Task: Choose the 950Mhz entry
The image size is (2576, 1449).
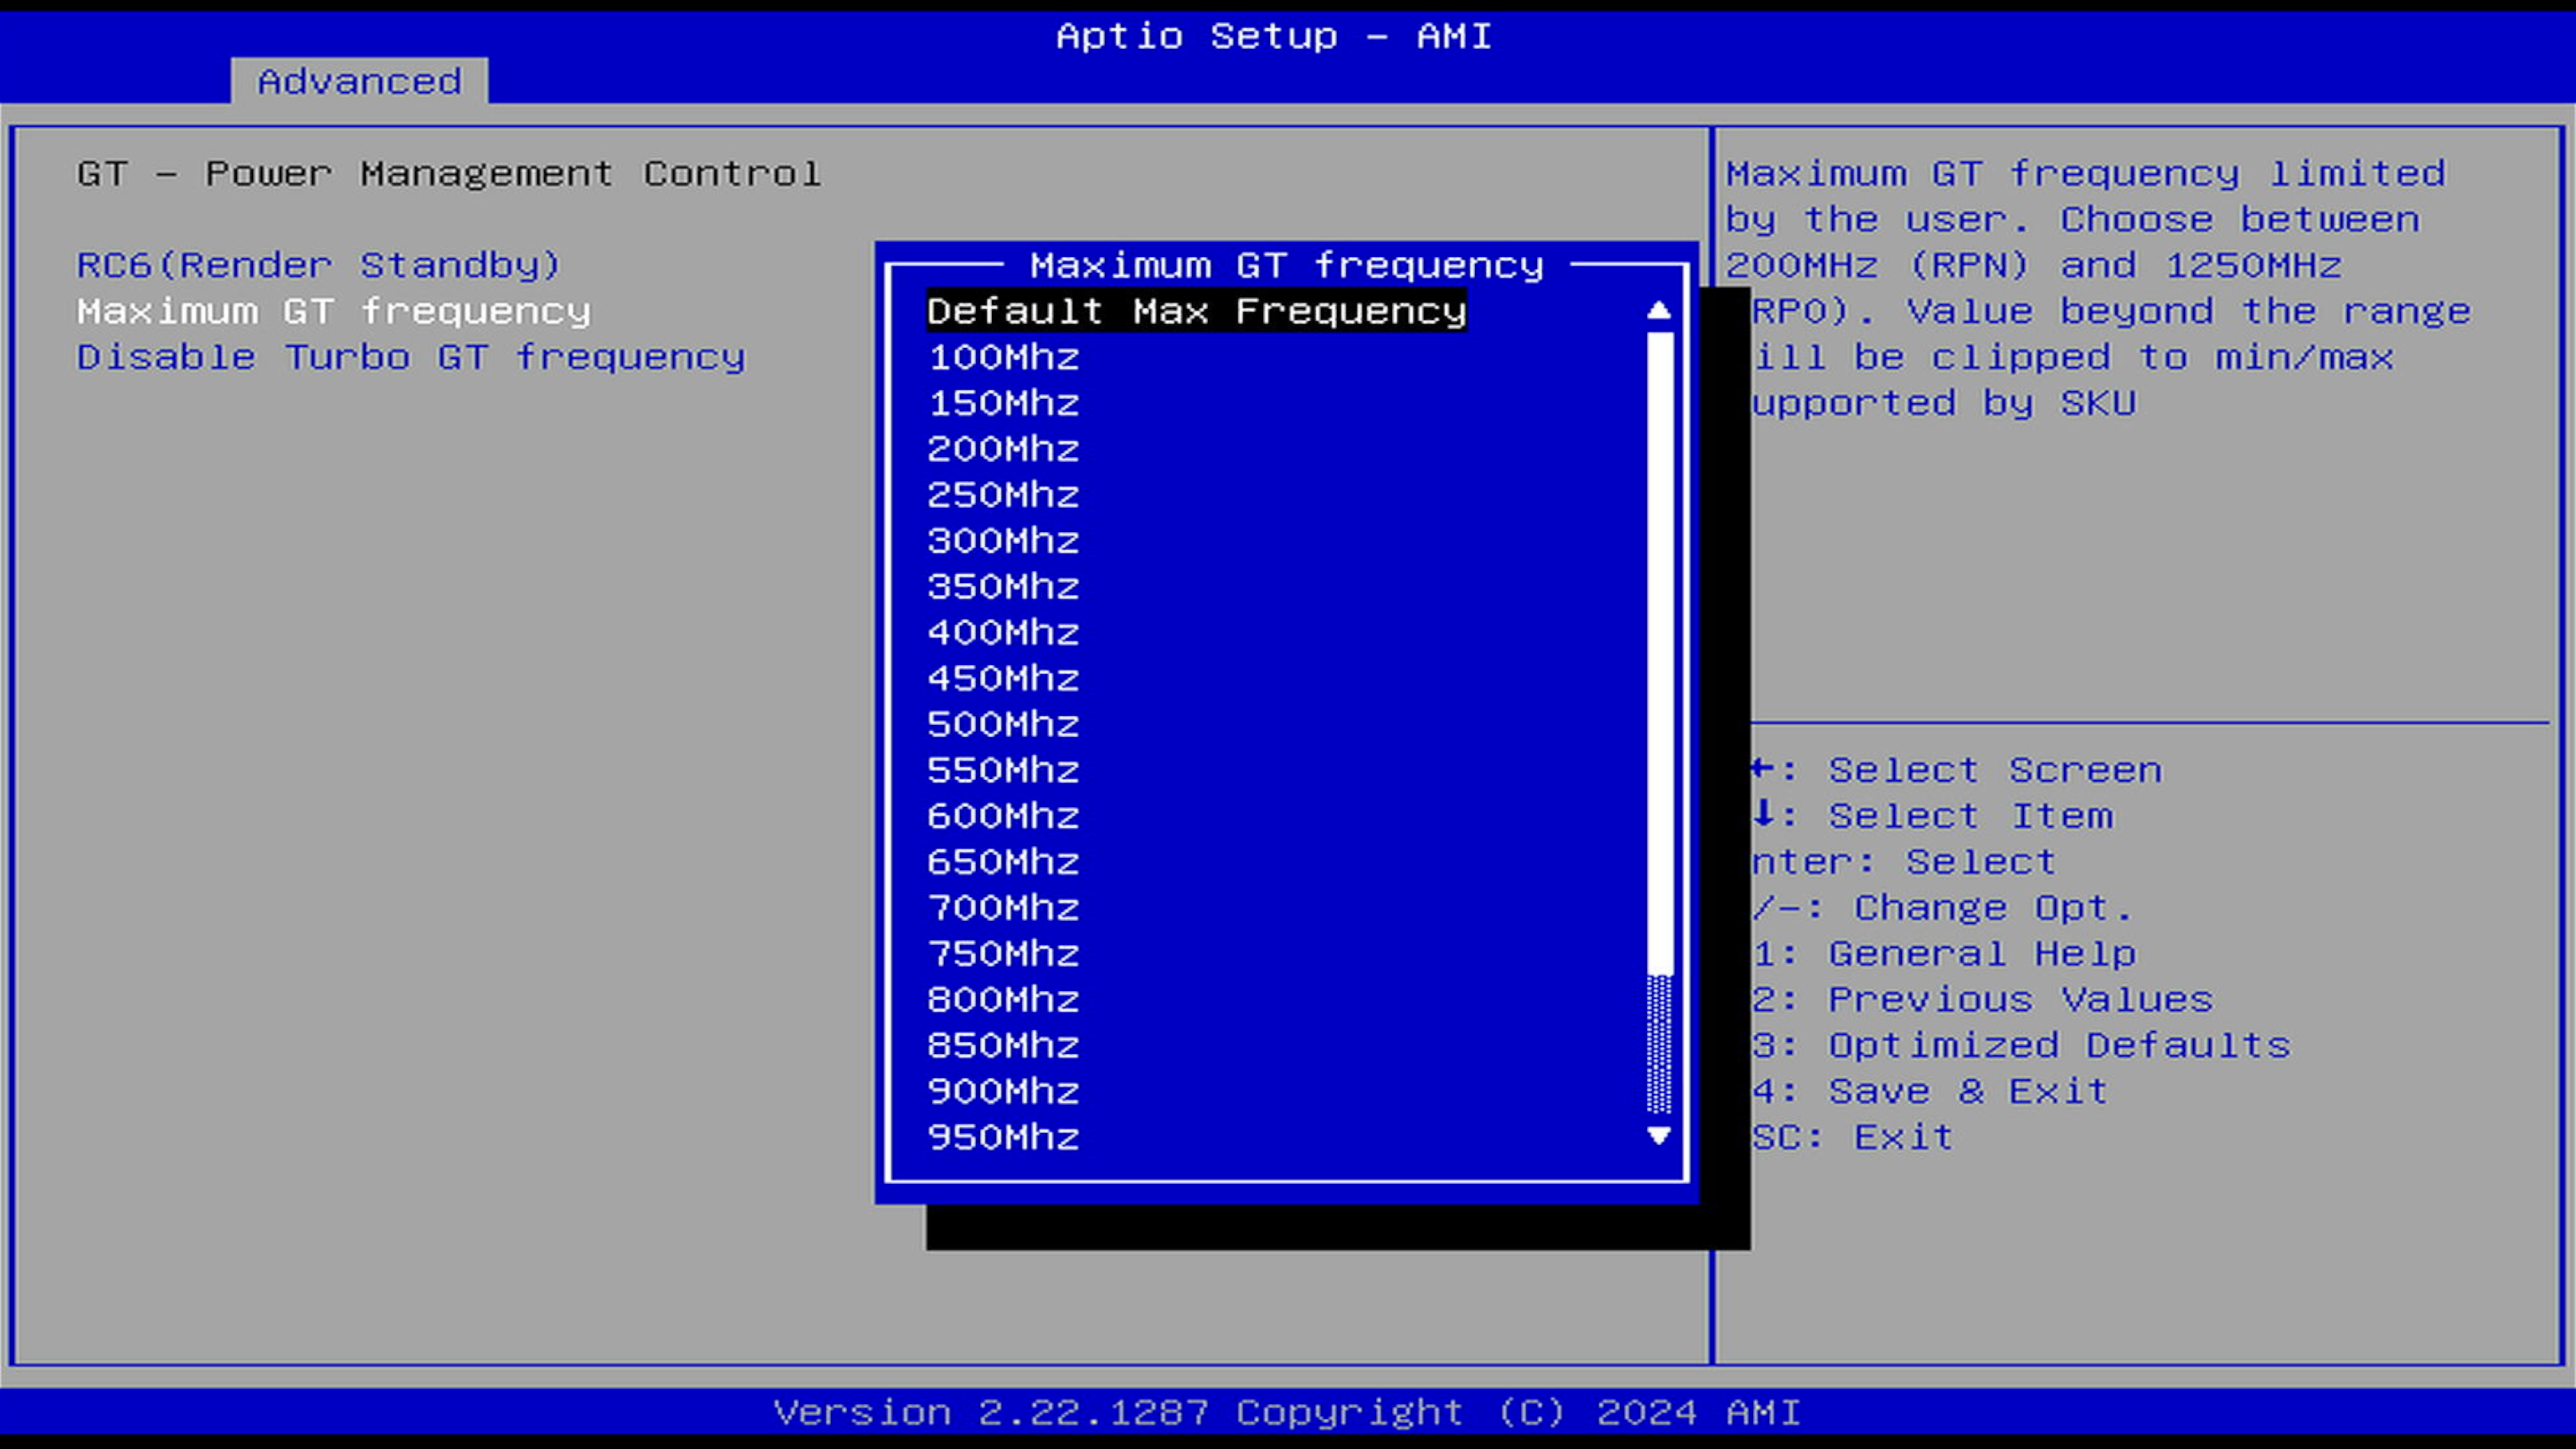Action: tap(1003, 1137)
